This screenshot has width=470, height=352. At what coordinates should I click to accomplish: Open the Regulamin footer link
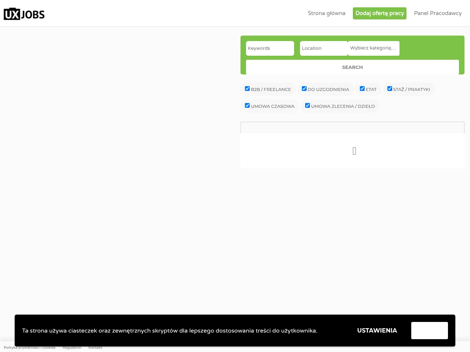pos(72,348)
